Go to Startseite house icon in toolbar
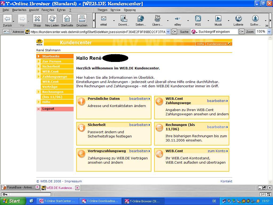This screenshot has width=273, height=205. 67,19
